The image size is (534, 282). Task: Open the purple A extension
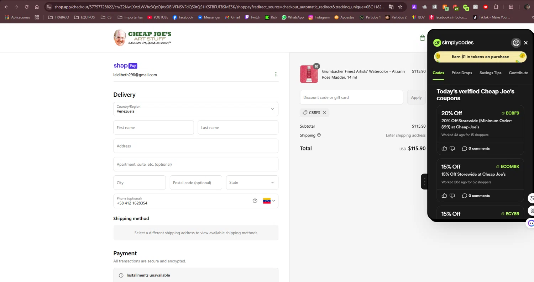(x=414, y=7)
